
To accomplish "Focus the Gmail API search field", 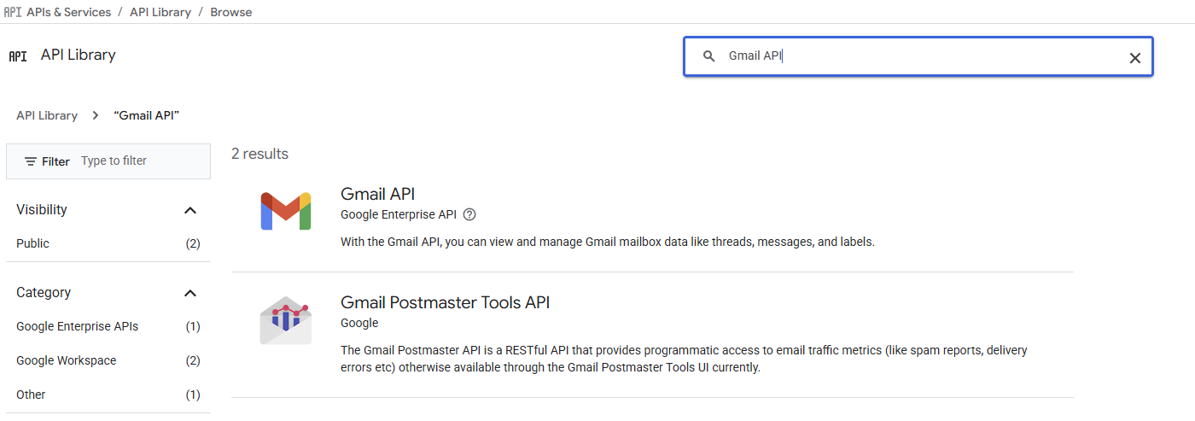I will (918, 56).
